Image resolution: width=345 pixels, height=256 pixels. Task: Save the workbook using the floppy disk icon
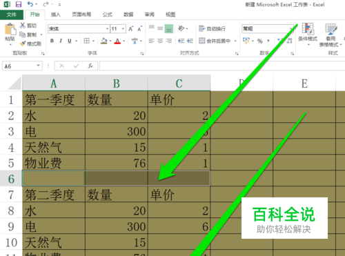tap(19, 4)
